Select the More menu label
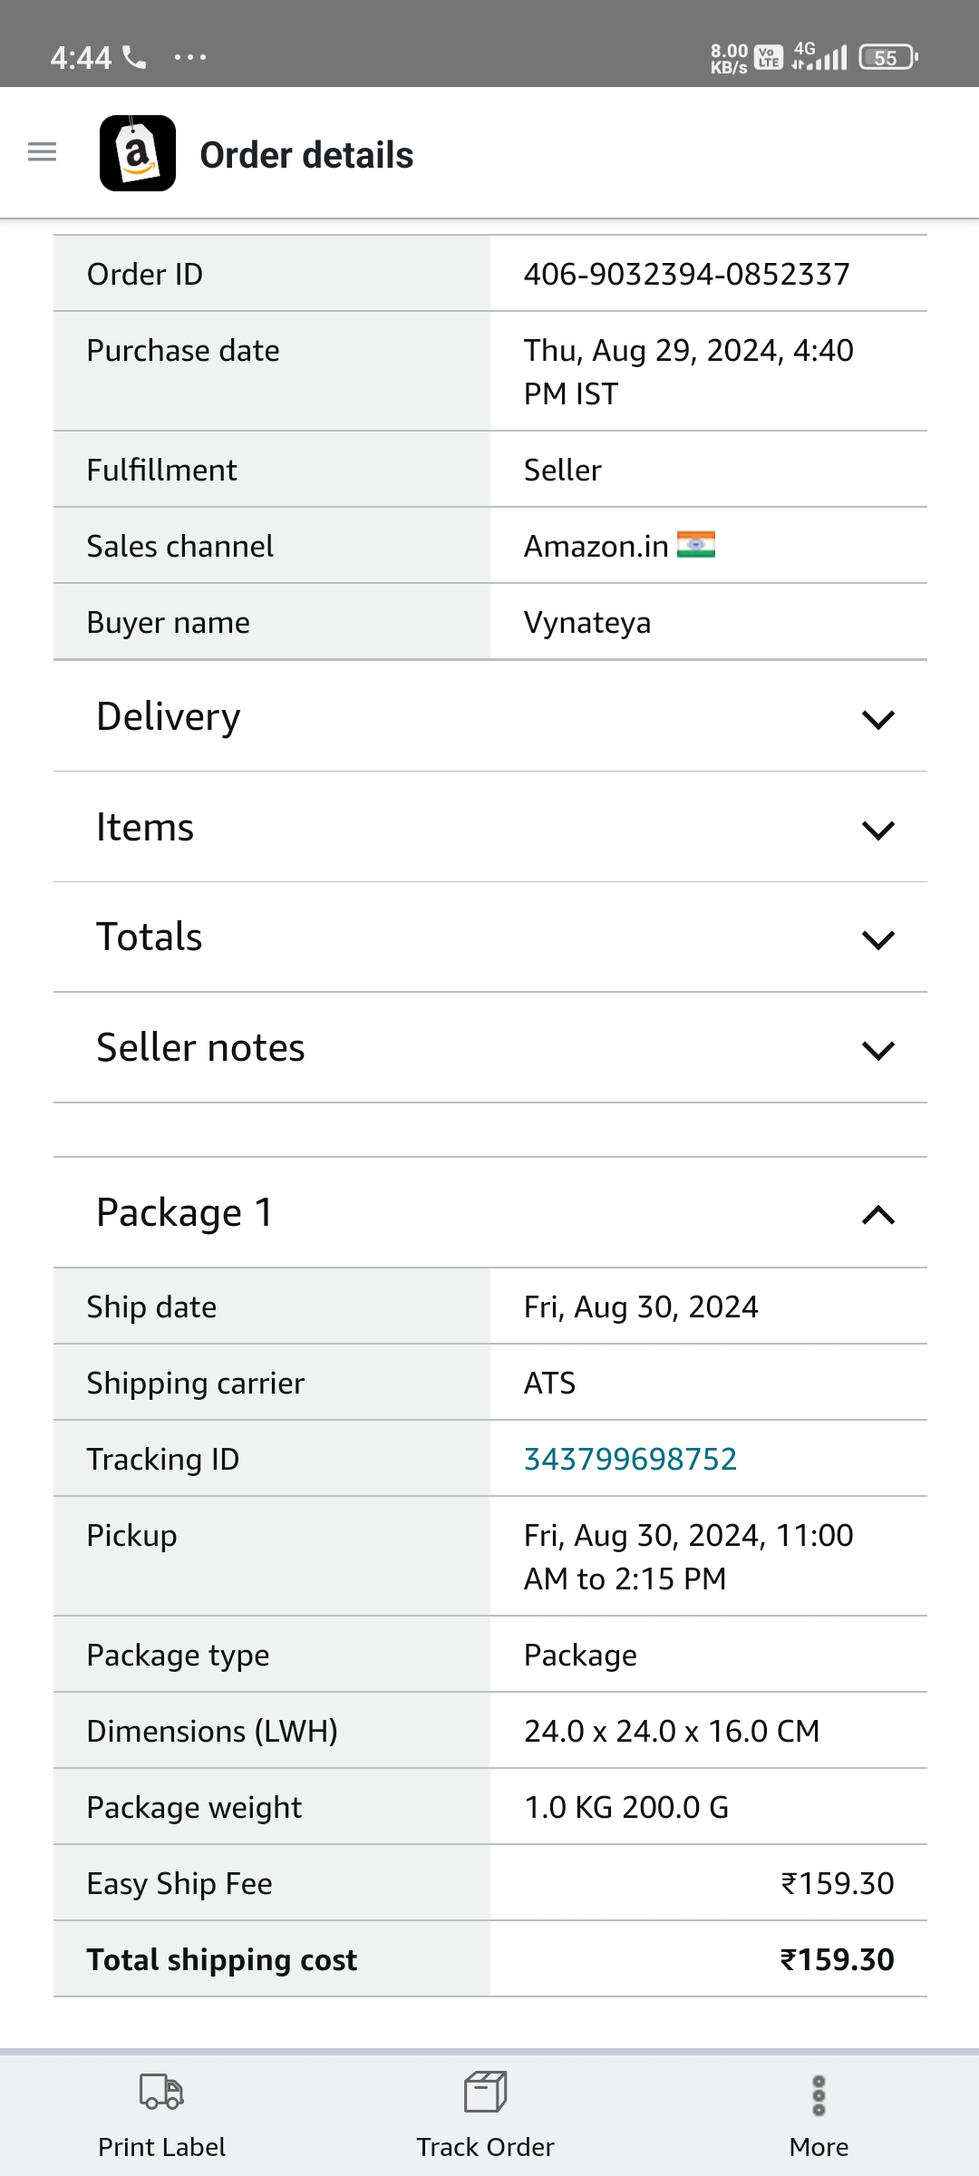The width and height of the screenshot is (979, 2176). tap(819, 2147)
